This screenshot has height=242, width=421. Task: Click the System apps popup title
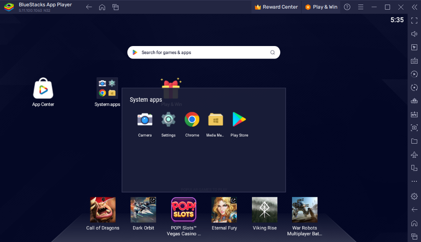click(146, 100)
